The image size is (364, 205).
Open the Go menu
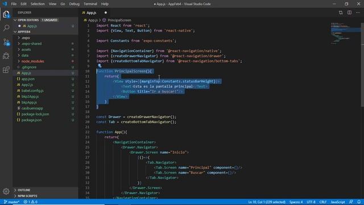click(63, 4)
